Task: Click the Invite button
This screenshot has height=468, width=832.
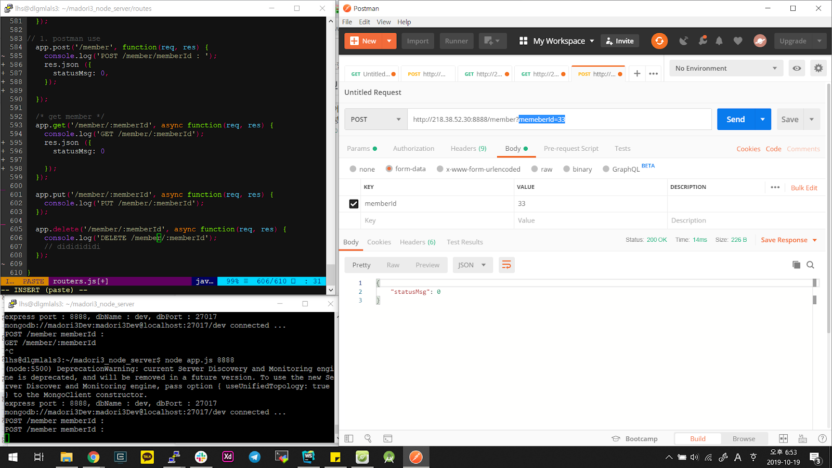Action: click(x=619, y=41)
